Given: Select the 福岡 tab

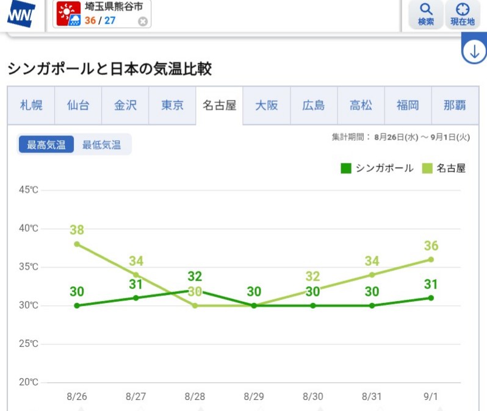Looking at the screenshot, I should (408, 105).
